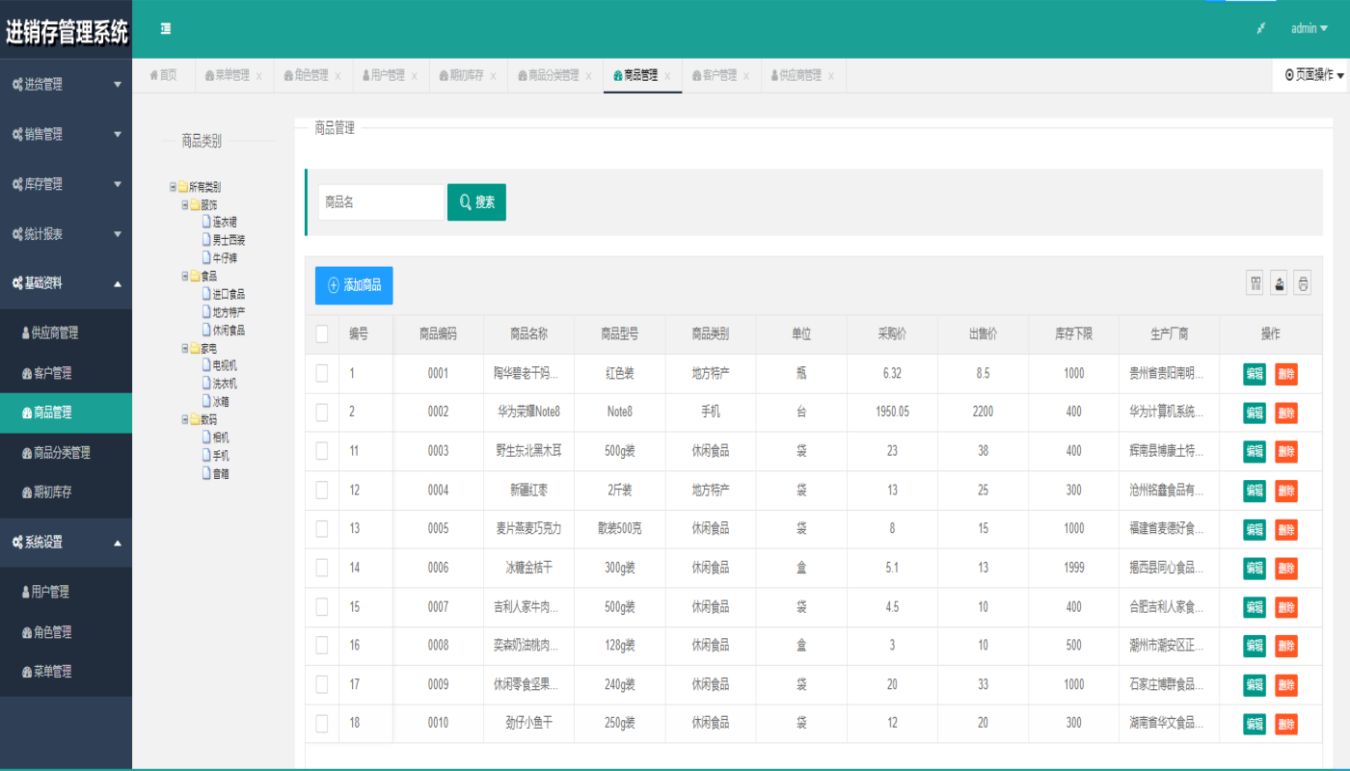Click the magnifier search button

tap(476, 202)
